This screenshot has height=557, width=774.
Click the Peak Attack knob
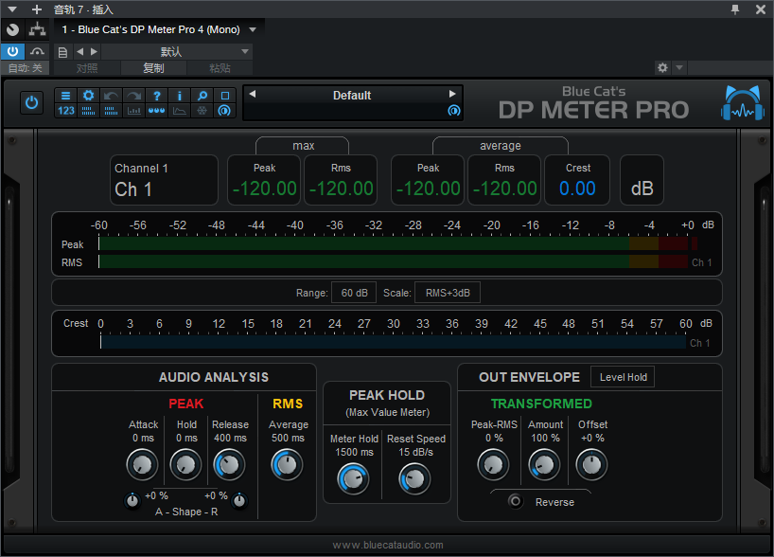142,464
